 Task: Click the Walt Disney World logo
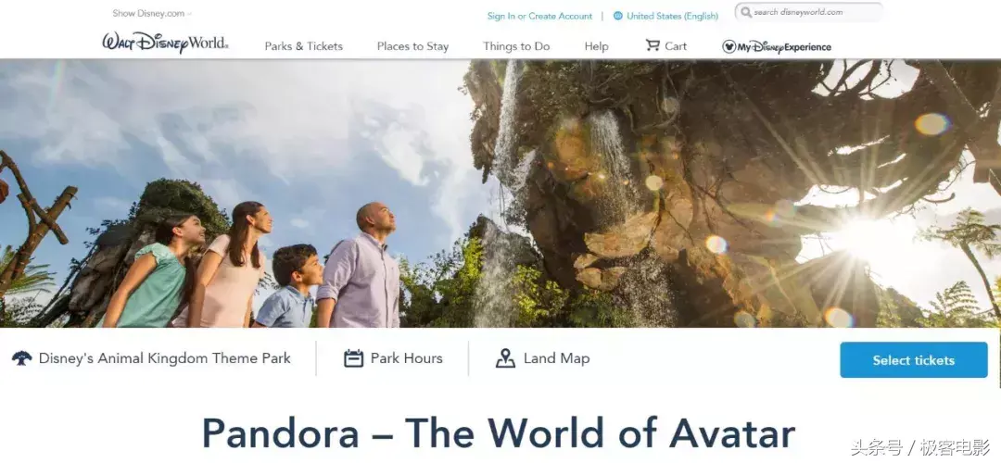(165, 44)
